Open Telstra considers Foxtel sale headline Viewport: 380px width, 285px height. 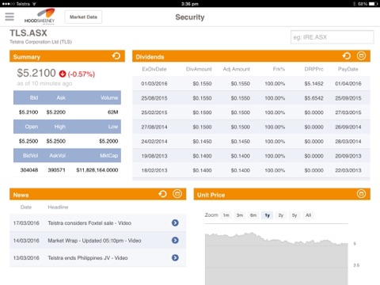click(89, 223)
